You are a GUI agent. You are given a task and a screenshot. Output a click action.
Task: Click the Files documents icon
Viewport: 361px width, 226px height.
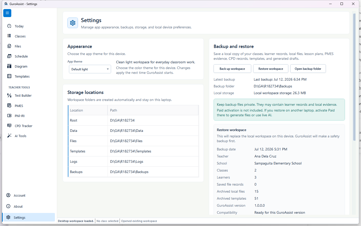pos(9,46)
